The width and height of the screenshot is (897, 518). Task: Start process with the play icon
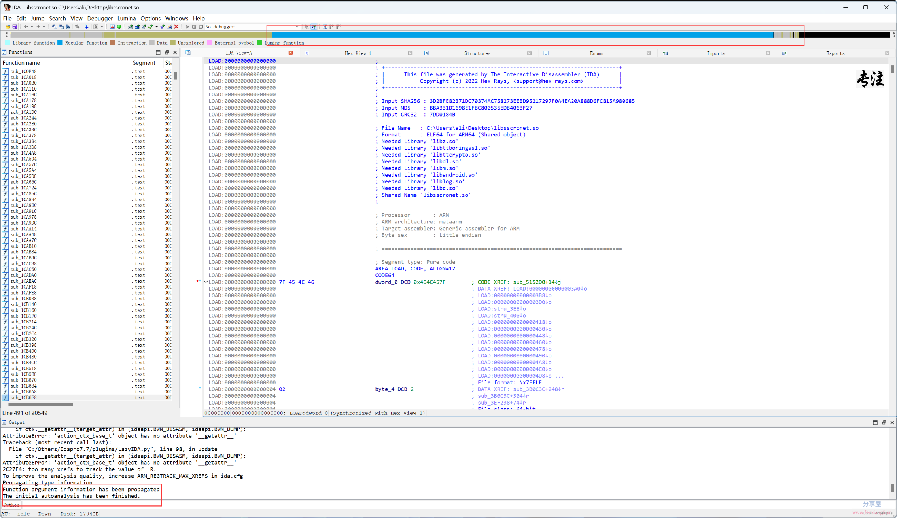tap(187, 27)
